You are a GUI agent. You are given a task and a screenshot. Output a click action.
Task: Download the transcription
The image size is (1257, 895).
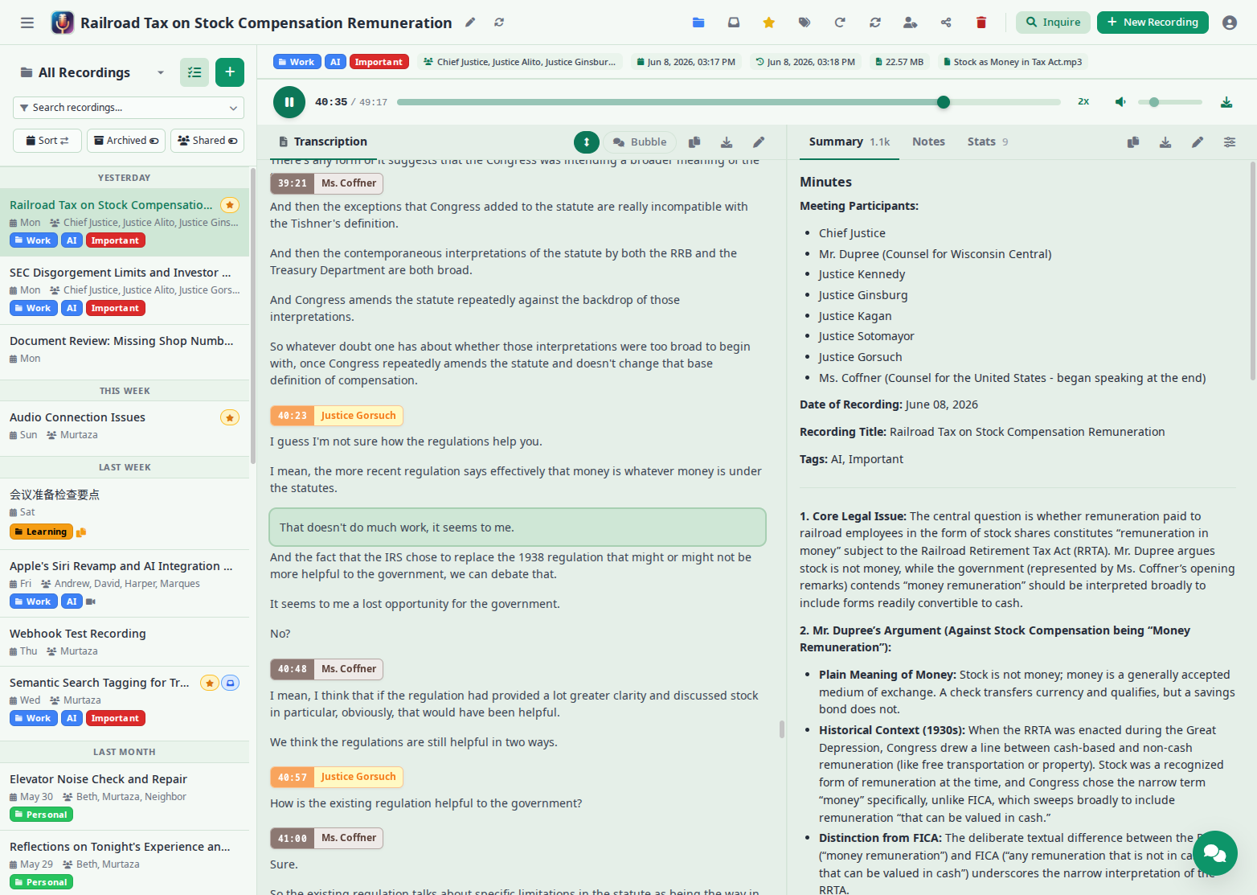tap(727, 142)
